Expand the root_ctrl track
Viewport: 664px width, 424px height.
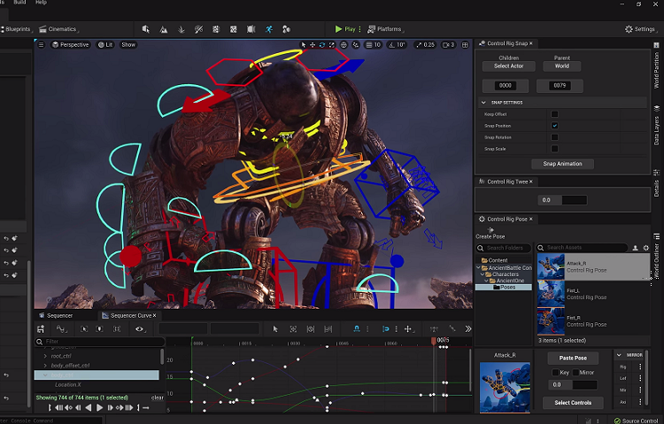click(45, 356)
